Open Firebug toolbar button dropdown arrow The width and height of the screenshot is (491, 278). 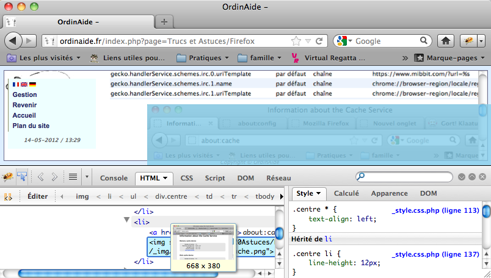point(481,41)
